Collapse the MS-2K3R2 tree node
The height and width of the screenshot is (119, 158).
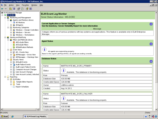2,15
